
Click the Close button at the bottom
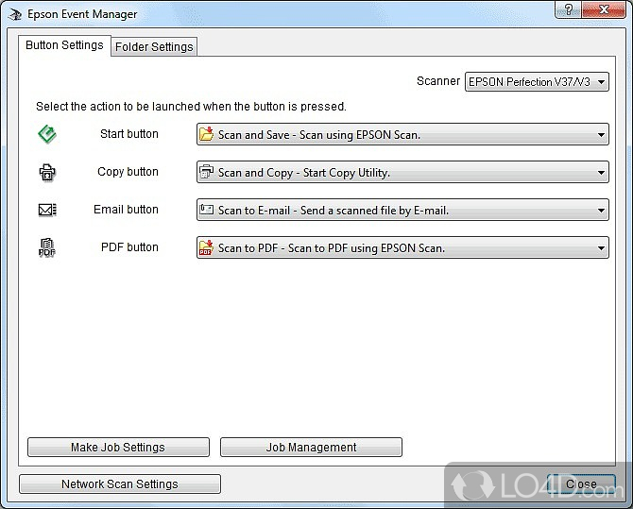pyautogui.click(x=581, y=484)
